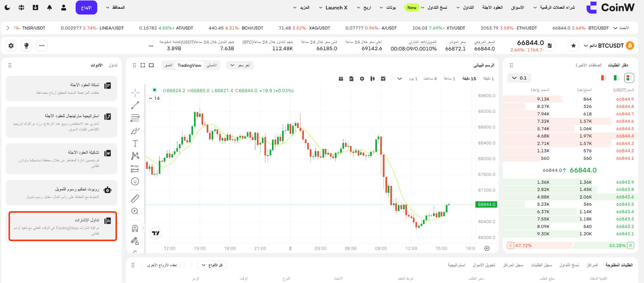Show only sell orders in order book
Viewport: 644px width, 283px height.
point(603,78)
